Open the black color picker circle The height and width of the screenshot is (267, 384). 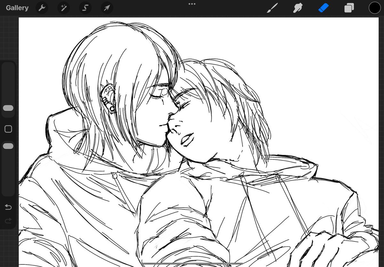(374, 8)
